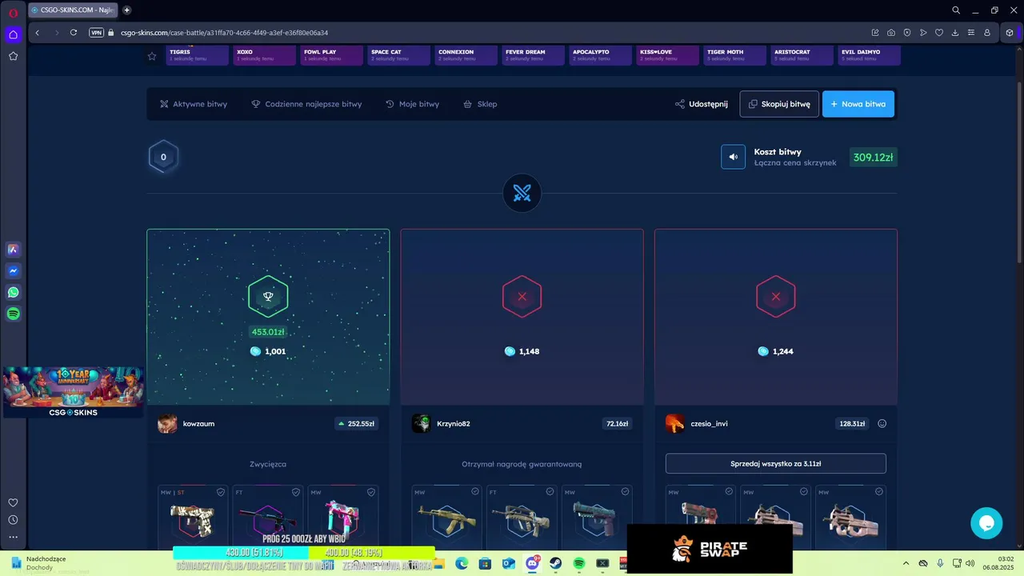This screenshot has width=1024, height=576.
Task: Open Messenger in Opera sidebar
Action: tap(13, 271)
